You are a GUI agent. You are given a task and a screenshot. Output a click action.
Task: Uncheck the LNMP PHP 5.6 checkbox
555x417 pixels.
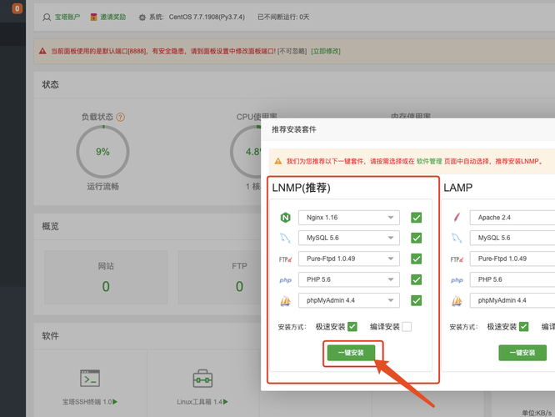pyautogui.click(x=417, y=280)
